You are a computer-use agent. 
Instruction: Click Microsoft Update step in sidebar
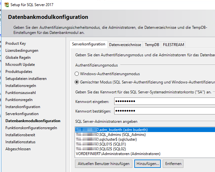coord(20,65)
